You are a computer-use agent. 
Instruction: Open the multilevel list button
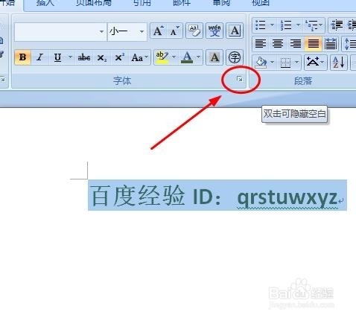point(314,25)
